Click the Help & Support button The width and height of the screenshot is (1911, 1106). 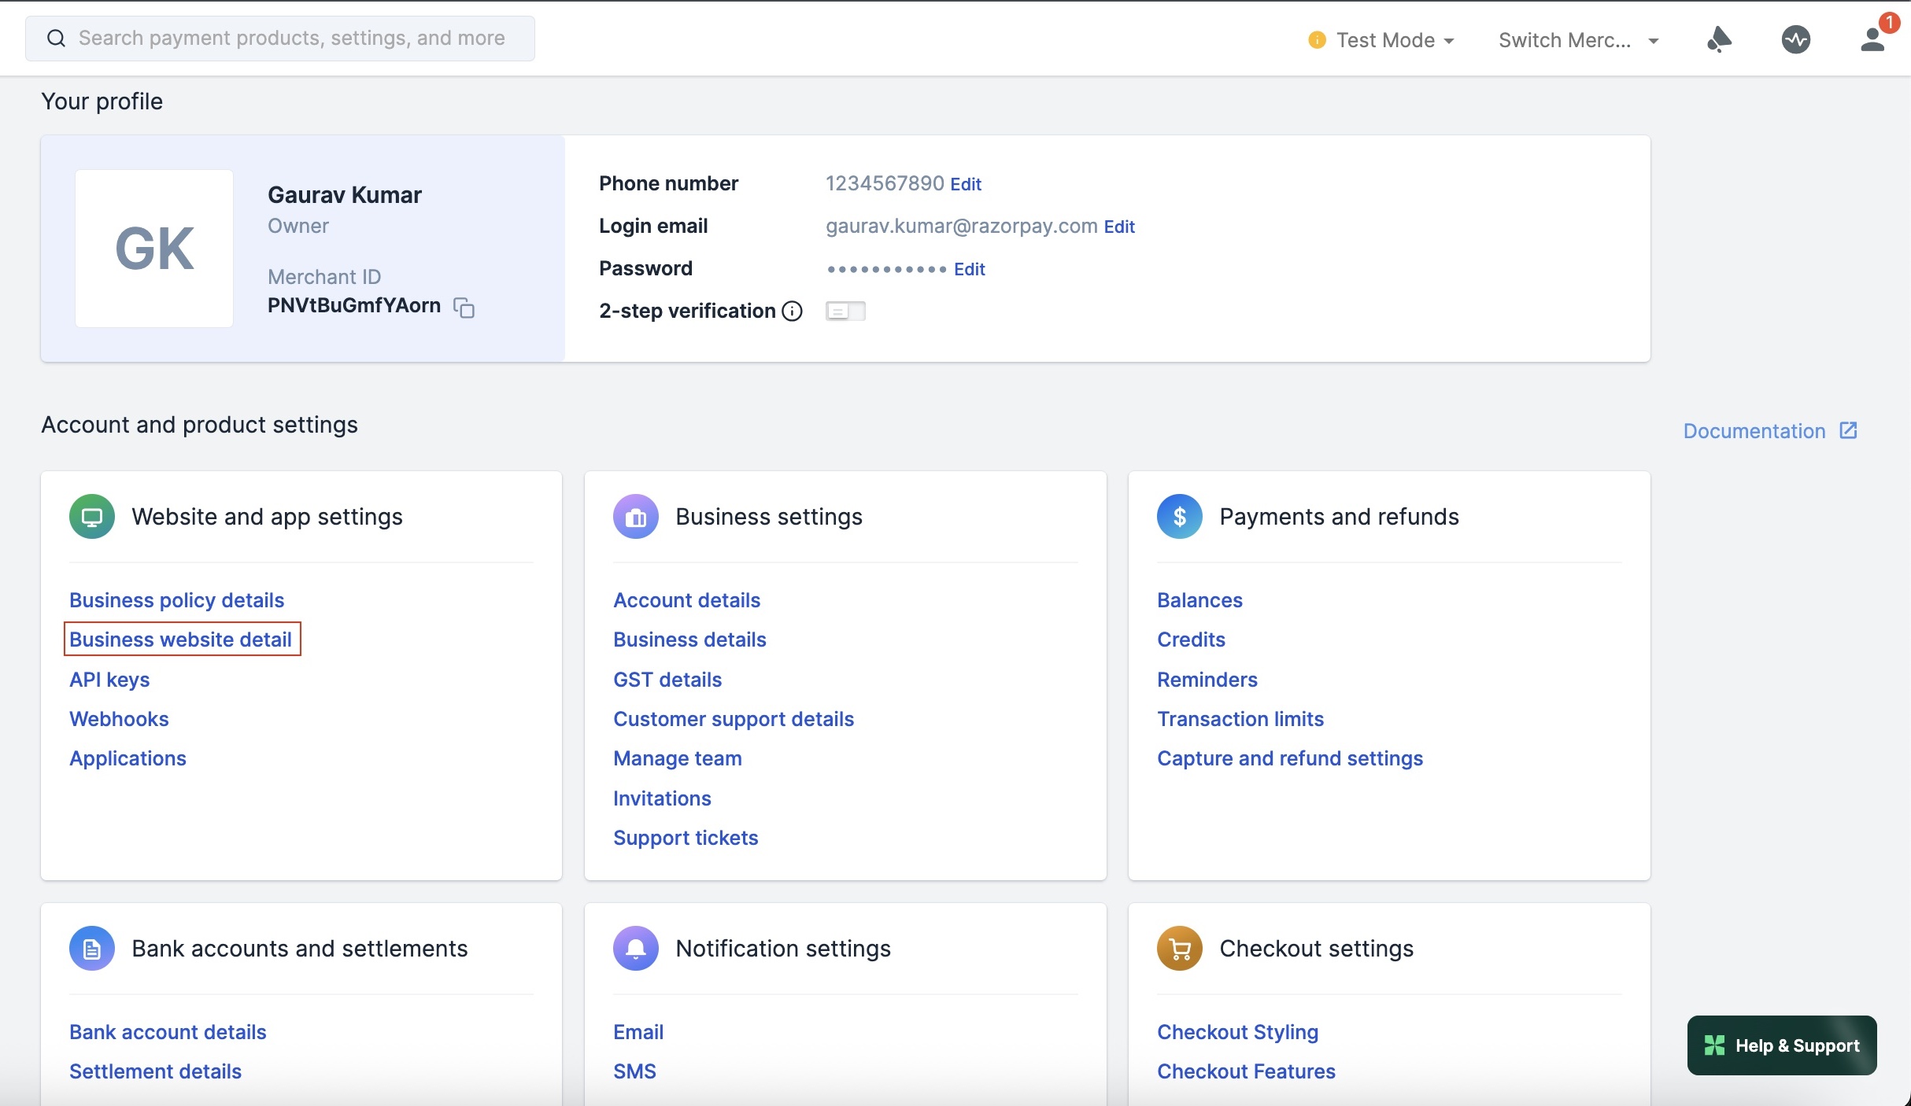(1782, 1045)
